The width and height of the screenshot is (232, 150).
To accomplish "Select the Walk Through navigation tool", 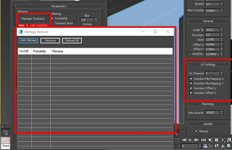I will 217,146.
